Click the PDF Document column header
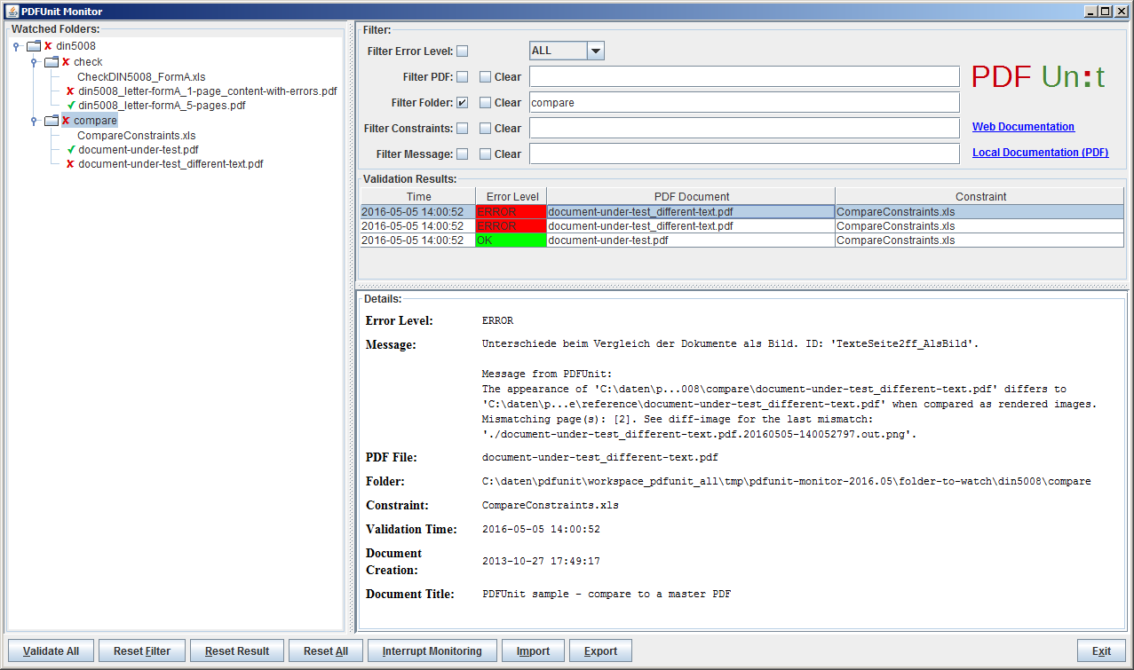 click(x=690, y=197)
